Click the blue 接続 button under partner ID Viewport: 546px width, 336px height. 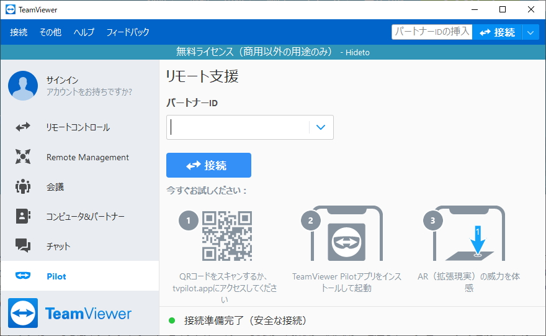208,165
